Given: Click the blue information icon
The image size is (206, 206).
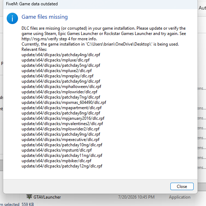Looking at the screenshot, I should (12, 18).
